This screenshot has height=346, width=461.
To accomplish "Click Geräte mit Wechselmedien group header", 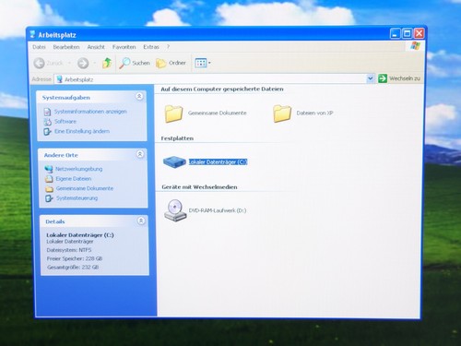I will point(199,187).
